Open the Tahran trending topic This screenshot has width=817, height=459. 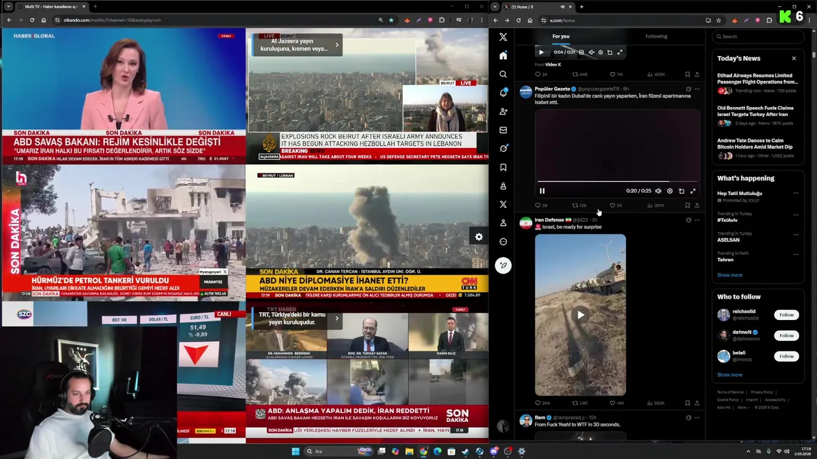[x=725, y=260]
